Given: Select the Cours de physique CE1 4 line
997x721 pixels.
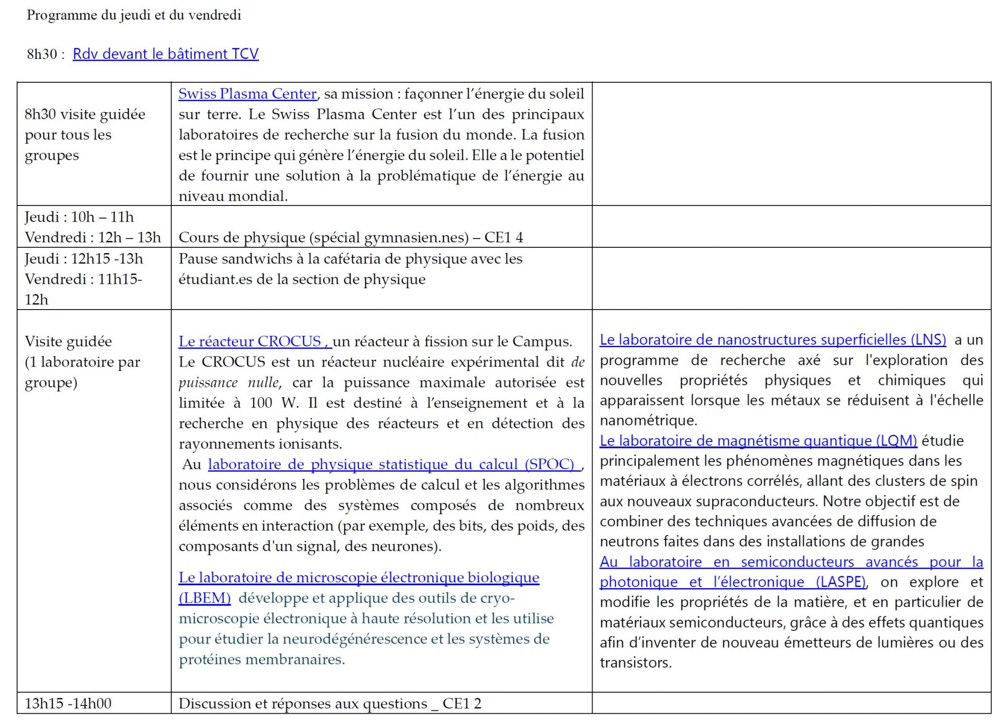Looking at the screenshot, I should pos(351,238).
